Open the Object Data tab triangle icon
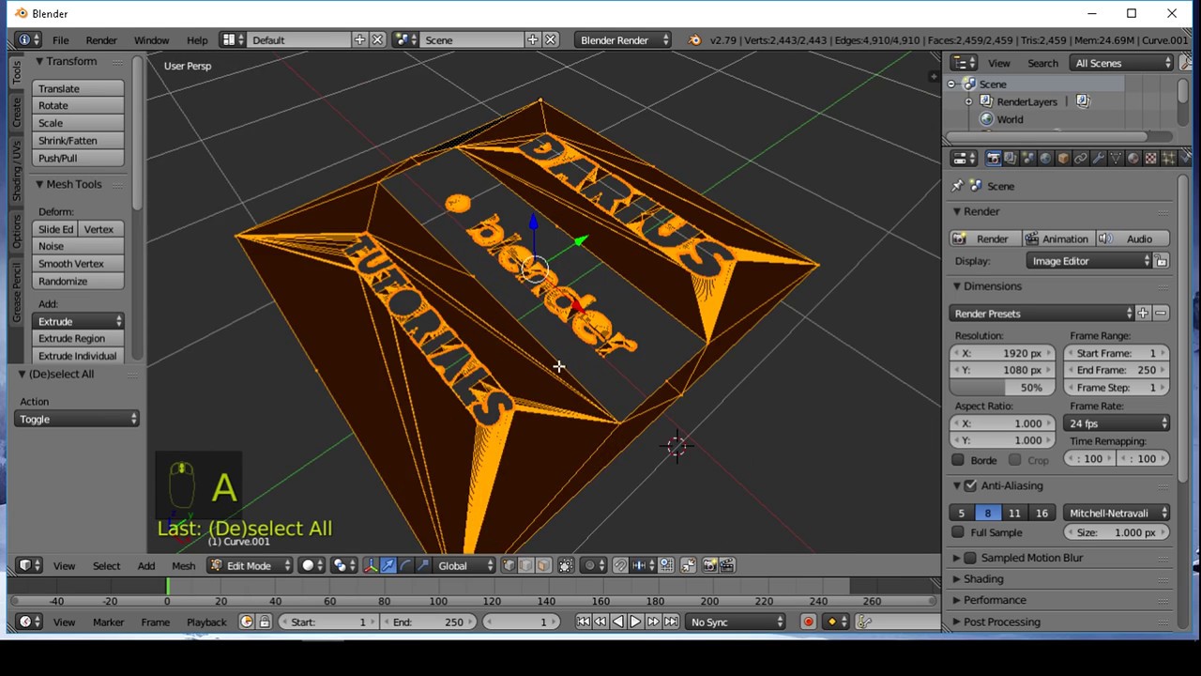This screenshot has height=676, width=1201. tap(1116, 159)
